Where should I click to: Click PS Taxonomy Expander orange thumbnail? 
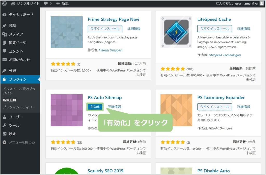coord(176,110)
